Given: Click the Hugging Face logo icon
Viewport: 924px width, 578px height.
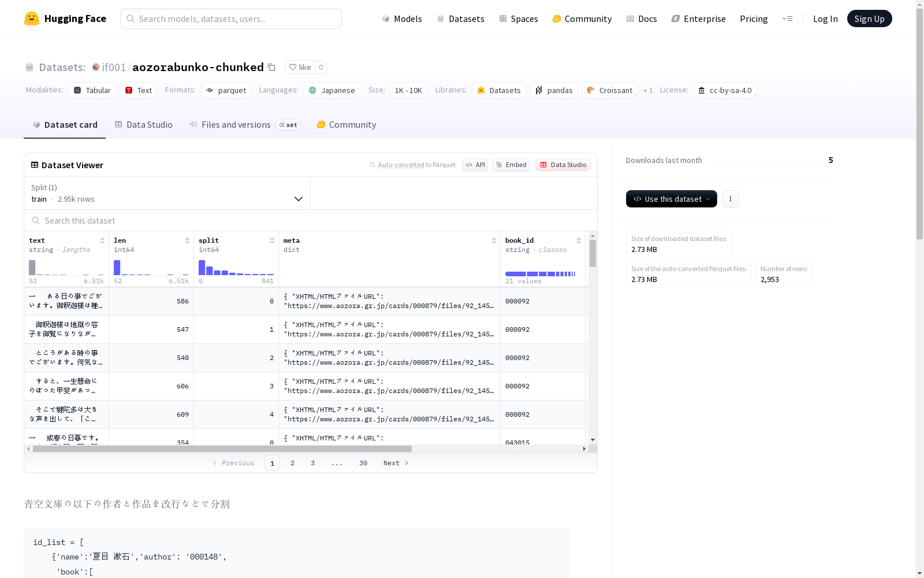Looking at the screenshot, I should tap(32, 18).
